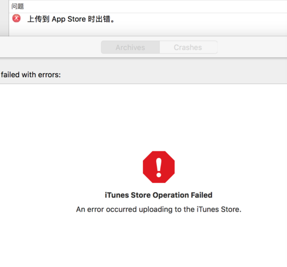287x267 pixels.
Task: Switch to the Crashes tab
Action: coord(188,47)
